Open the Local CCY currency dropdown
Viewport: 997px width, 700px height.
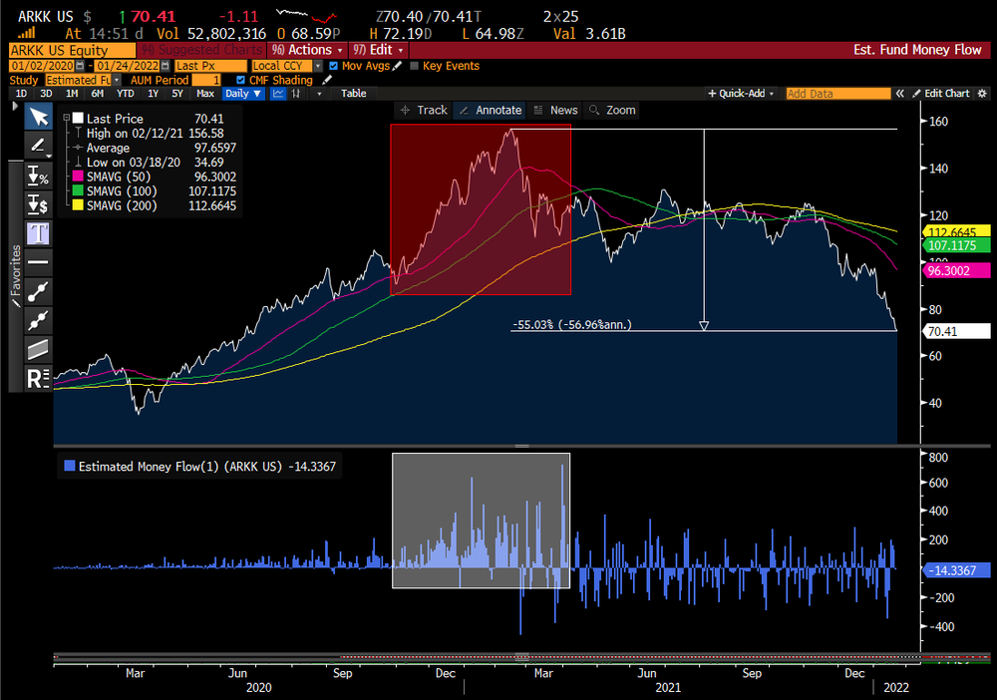(319, 66)
